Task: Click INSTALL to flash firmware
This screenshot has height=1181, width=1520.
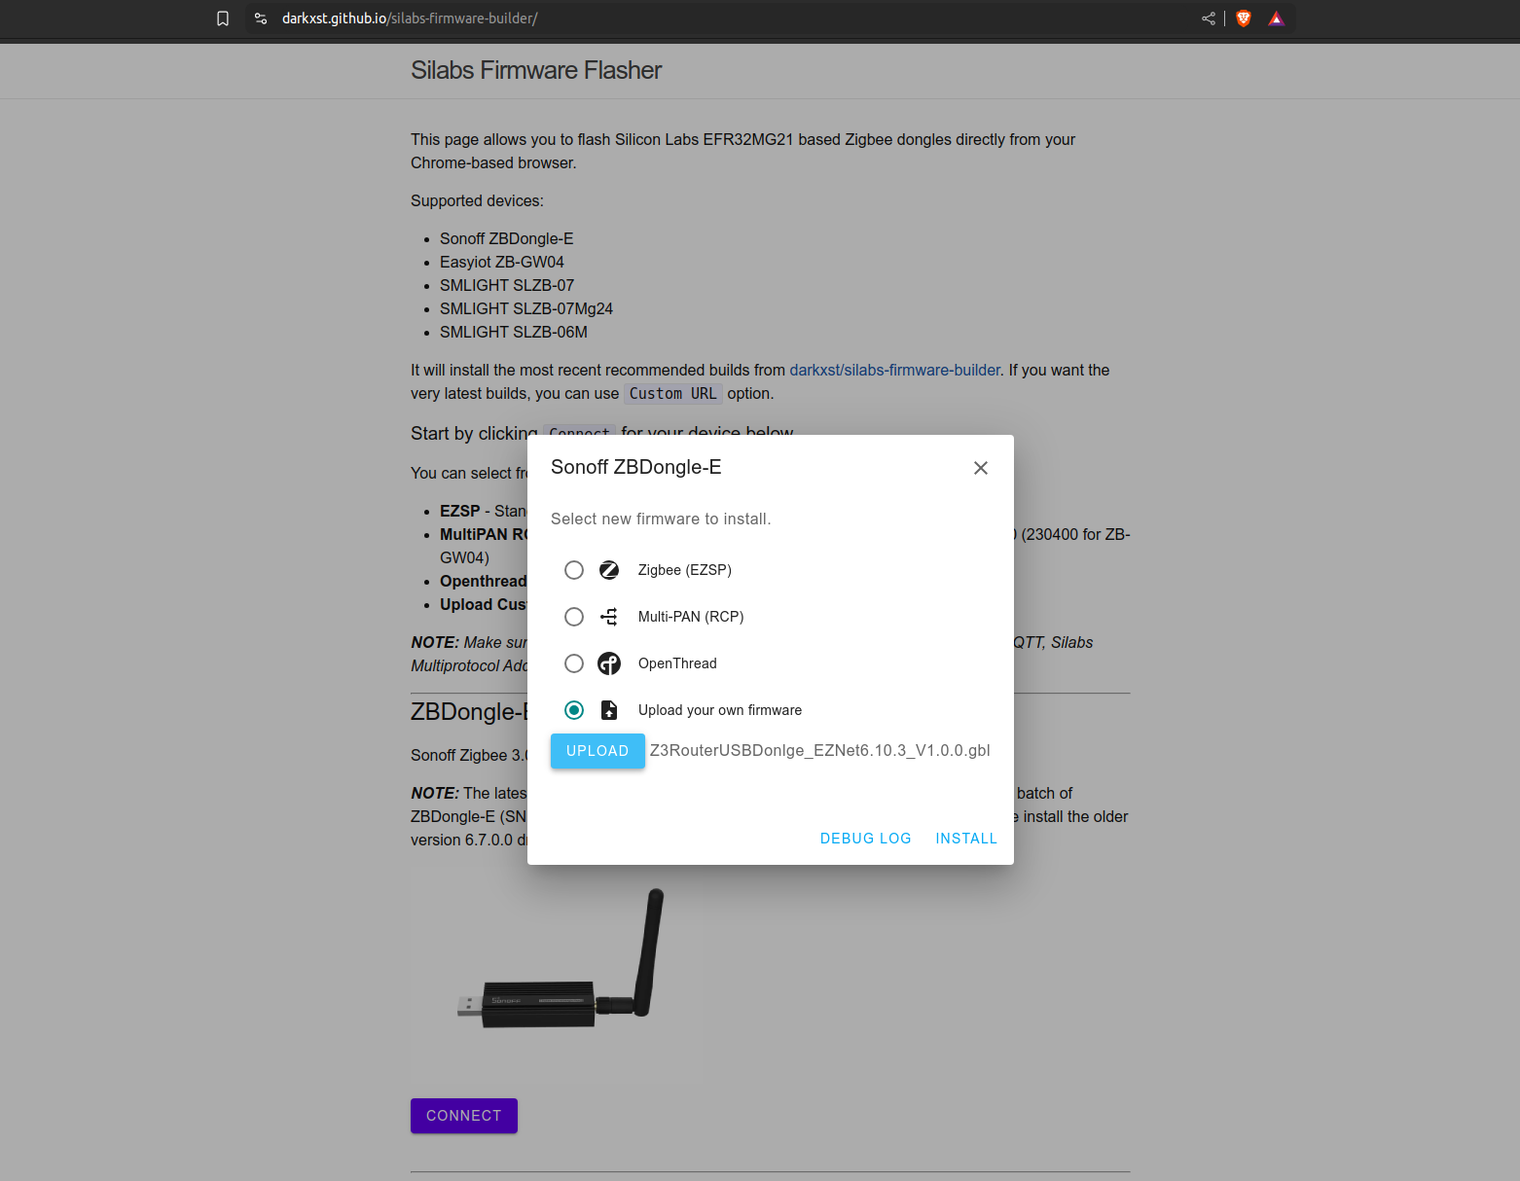Action: [966, 839]
